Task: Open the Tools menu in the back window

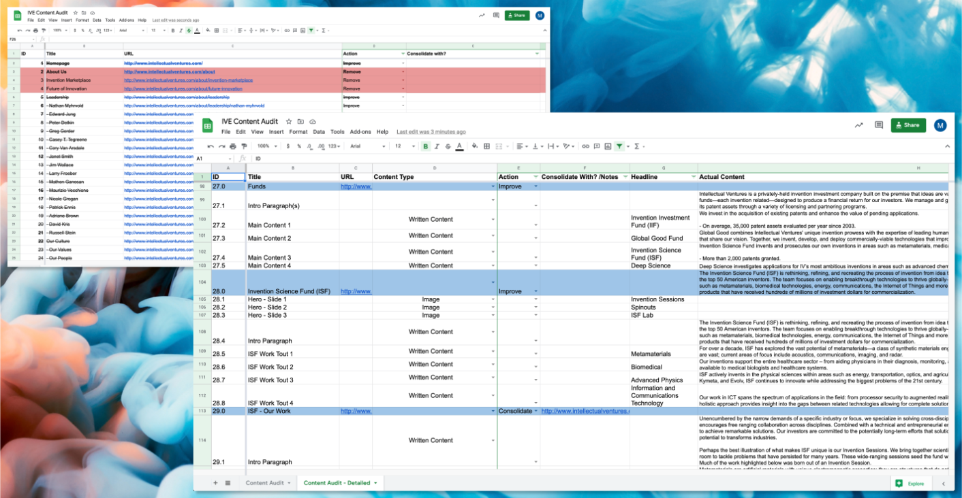Action: [x=110, y=20]
